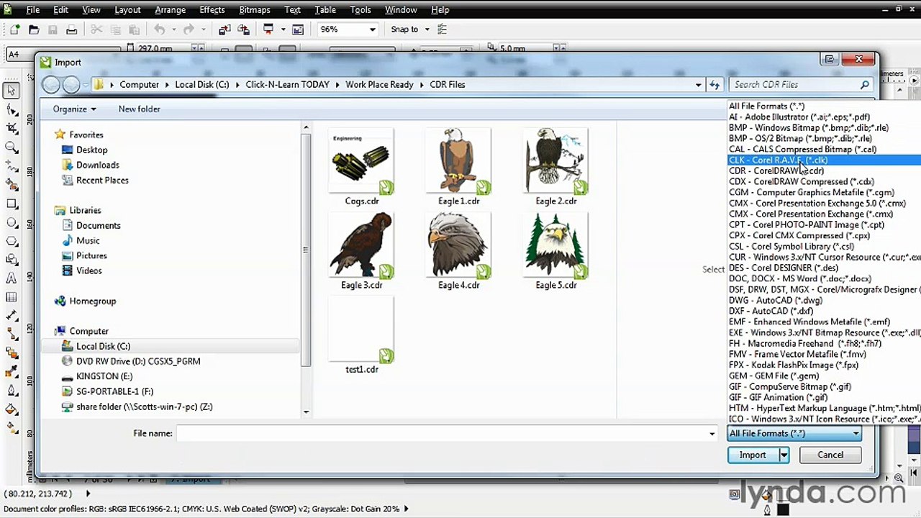Open the Application Launcher dropdown arrow

click(x=283, y=29)
